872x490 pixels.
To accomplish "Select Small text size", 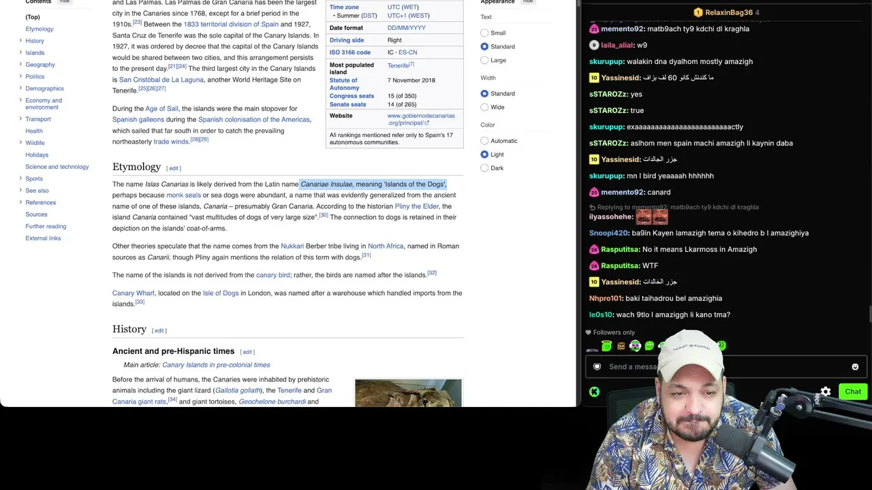I will click(484, 33).
